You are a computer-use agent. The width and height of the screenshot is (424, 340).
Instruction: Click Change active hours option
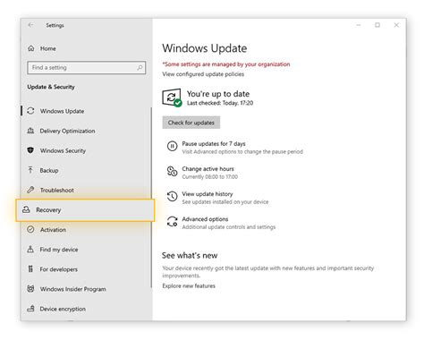point(208,169)
